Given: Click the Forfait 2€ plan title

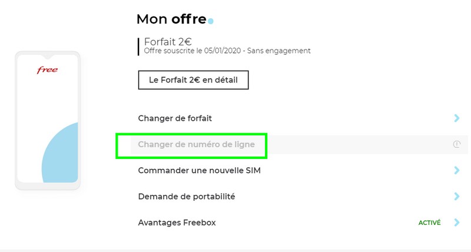Looking at the screenshot, I should 167,41.
